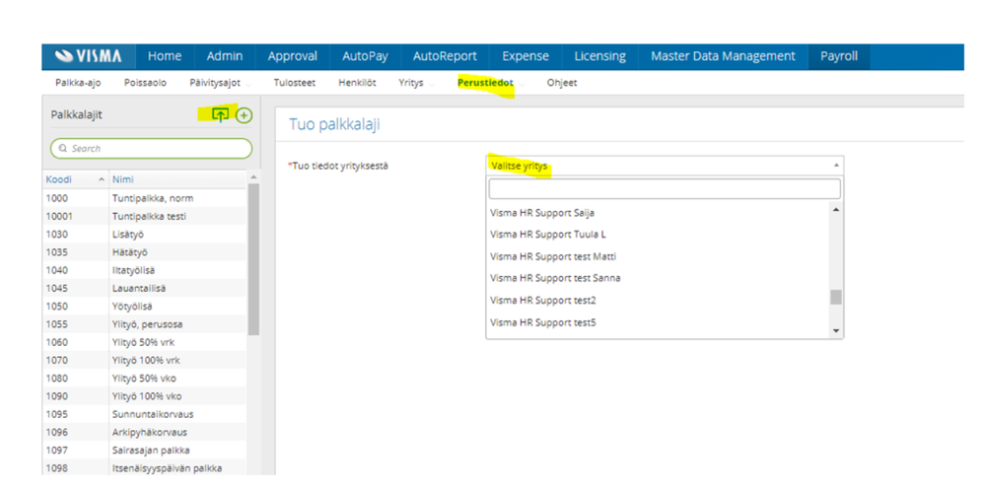This screenshot has height=489, width=985.
Task: Sort the list by Koodi column
Action: tap(75, 179)
